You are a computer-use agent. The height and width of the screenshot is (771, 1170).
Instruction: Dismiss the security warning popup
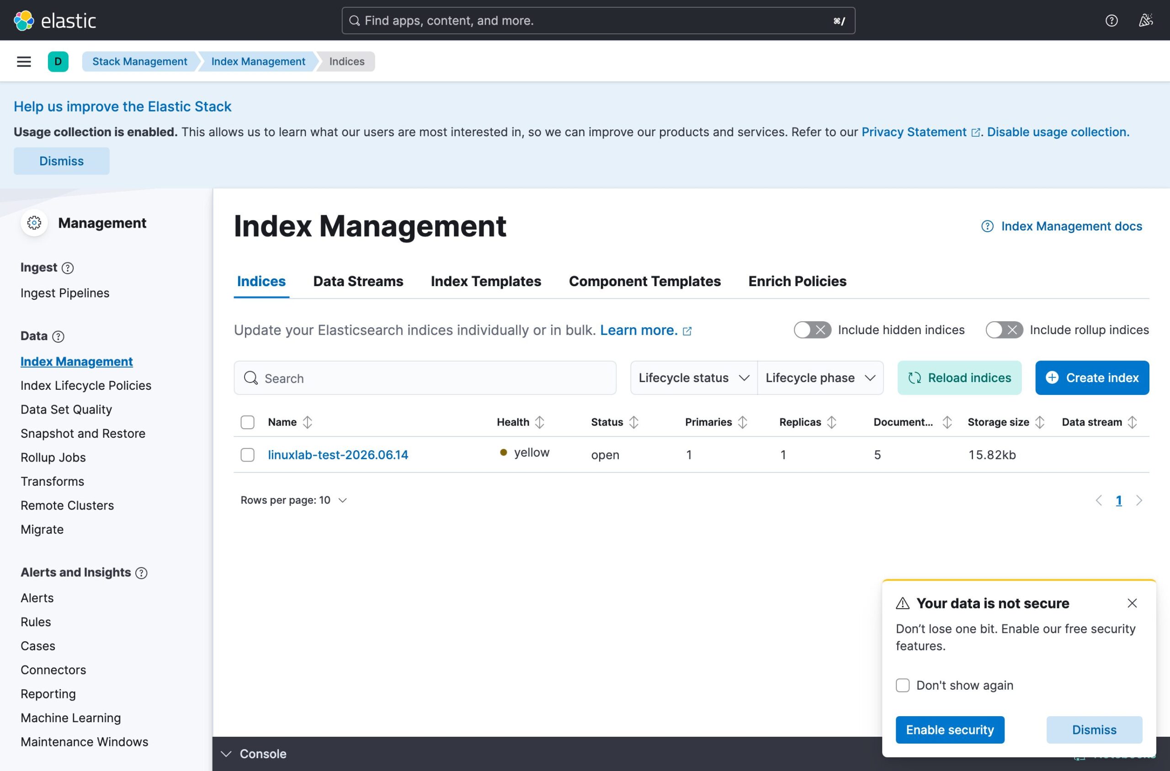1094,730
